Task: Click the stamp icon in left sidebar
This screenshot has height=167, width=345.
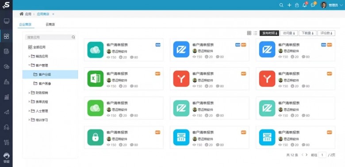Action: pyautogui.click(x=7, y=82)
